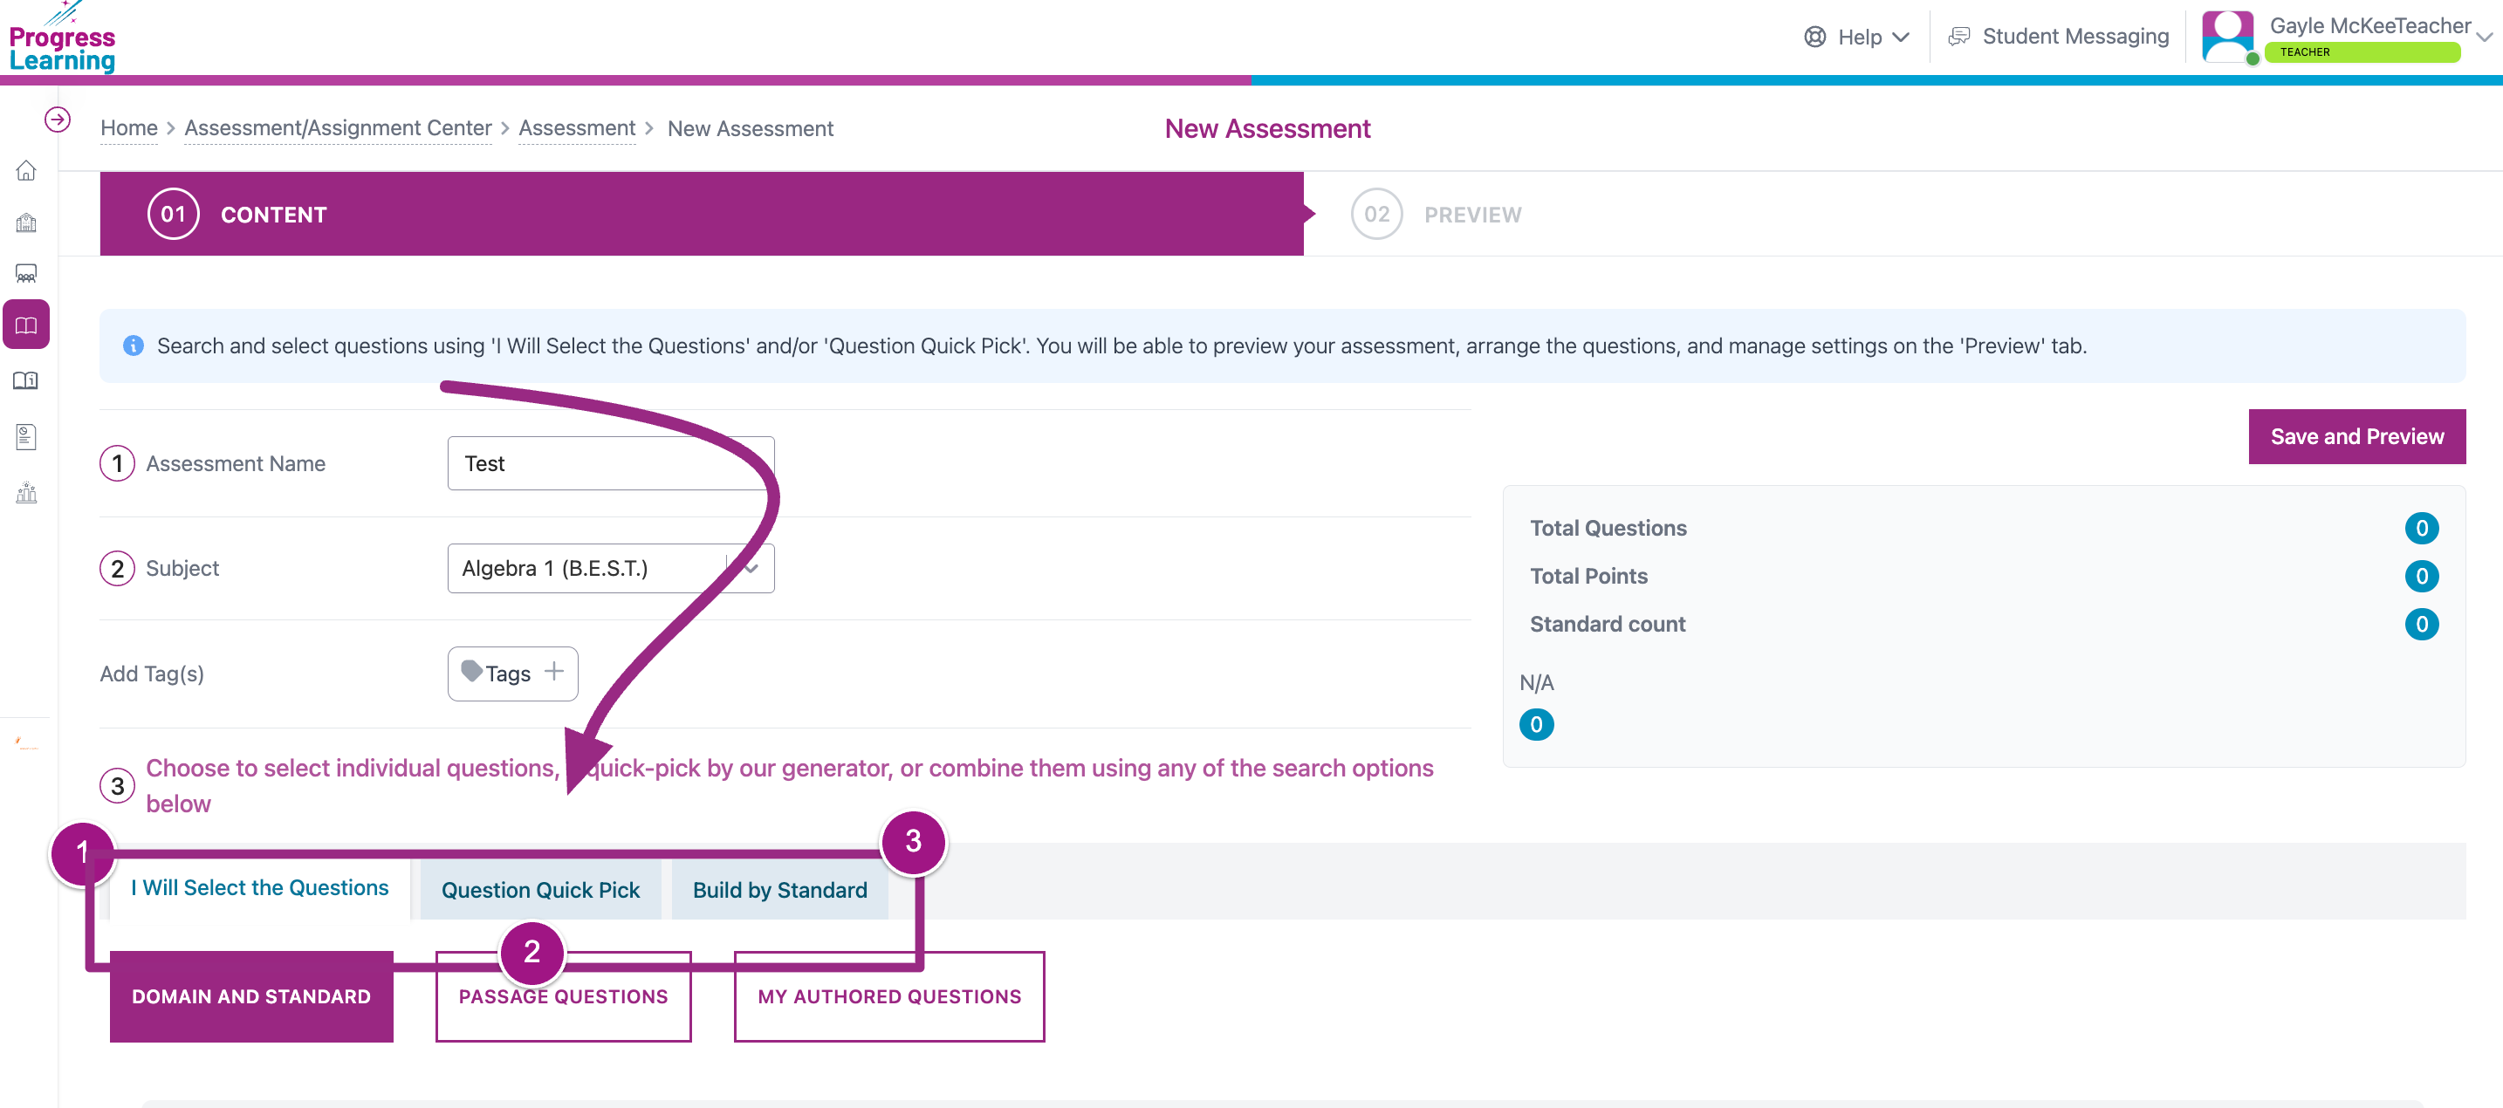Viewport: 2503px width, 1108px height.
Task: Click the Save and Preview button
Action: (x=2356, y=437)
